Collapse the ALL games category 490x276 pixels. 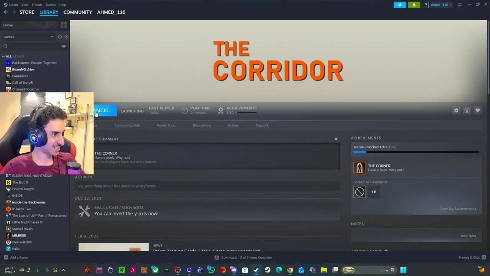(3, 56)
